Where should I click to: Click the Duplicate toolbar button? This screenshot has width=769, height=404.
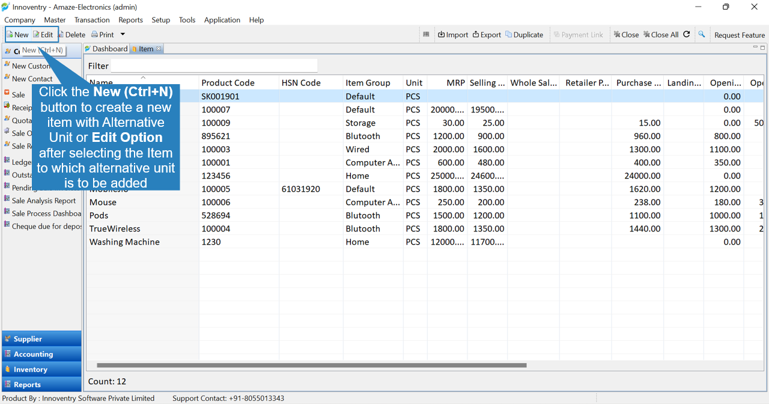[x=524, y=34]
